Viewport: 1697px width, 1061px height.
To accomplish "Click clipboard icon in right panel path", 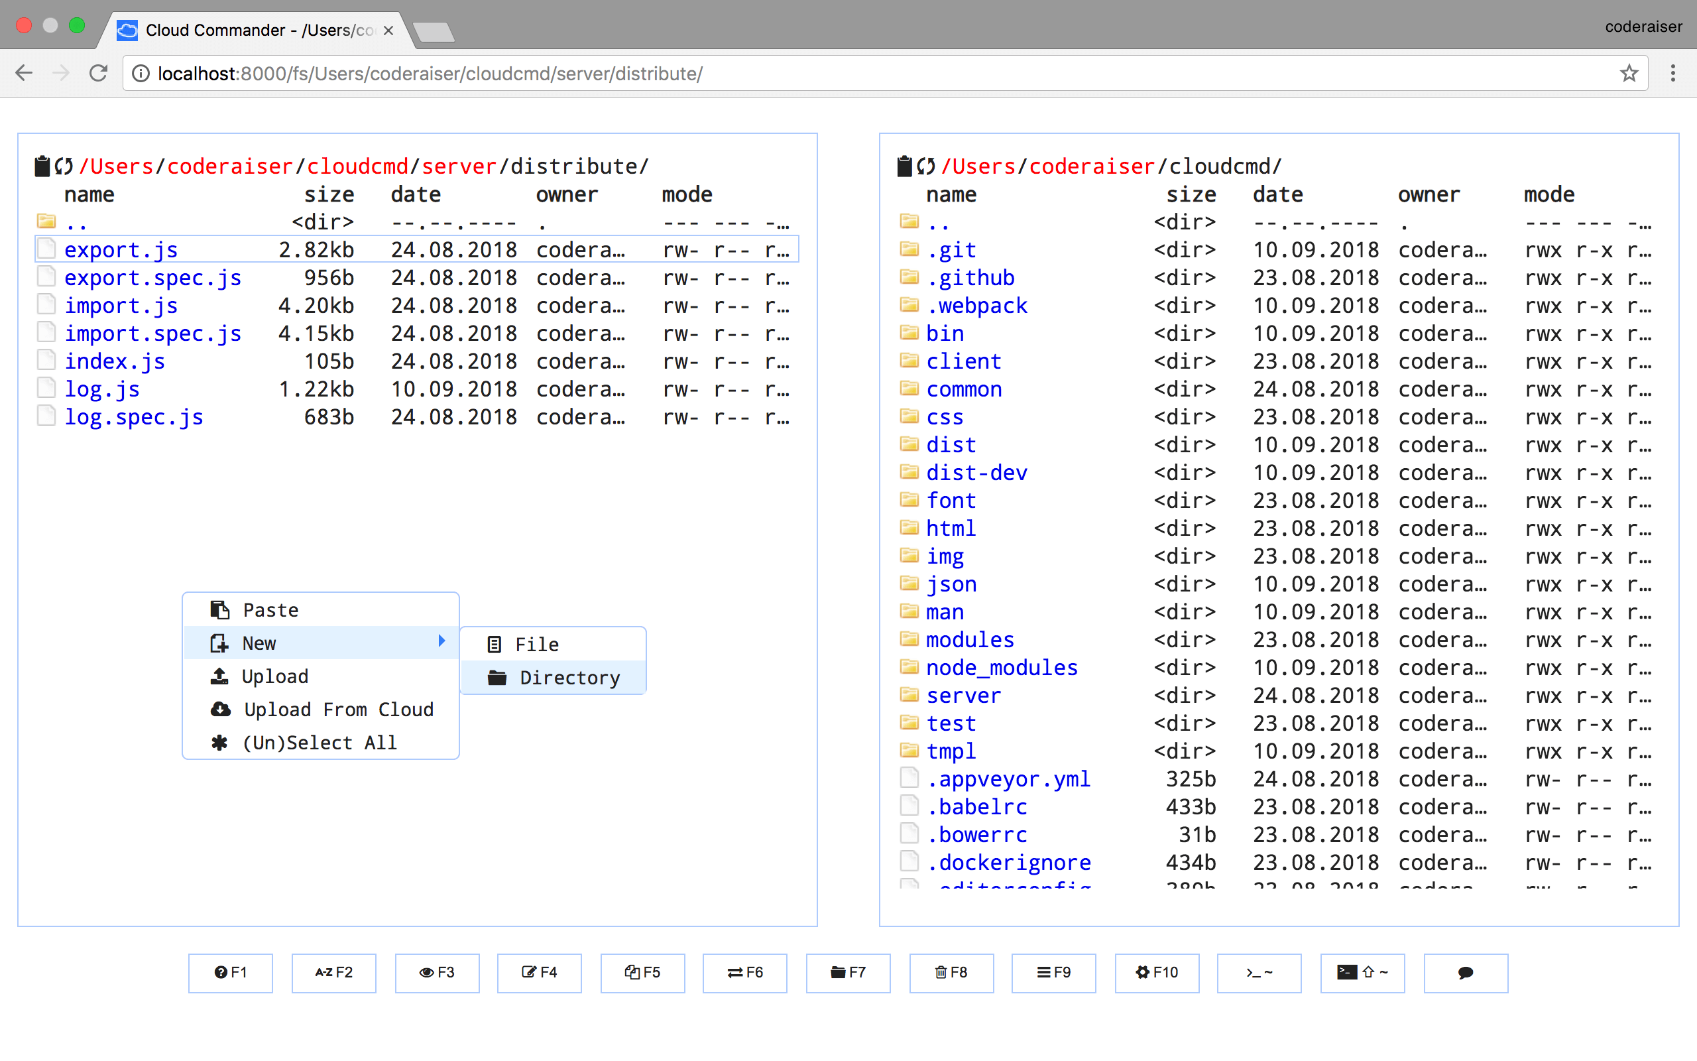I will point(905,166).
